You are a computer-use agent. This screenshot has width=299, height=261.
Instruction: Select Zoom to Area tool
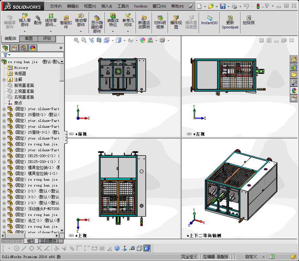click(x=84, y=40)
